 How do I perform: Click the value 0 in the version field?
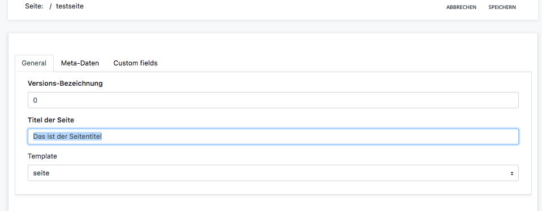tap(35, 100)
